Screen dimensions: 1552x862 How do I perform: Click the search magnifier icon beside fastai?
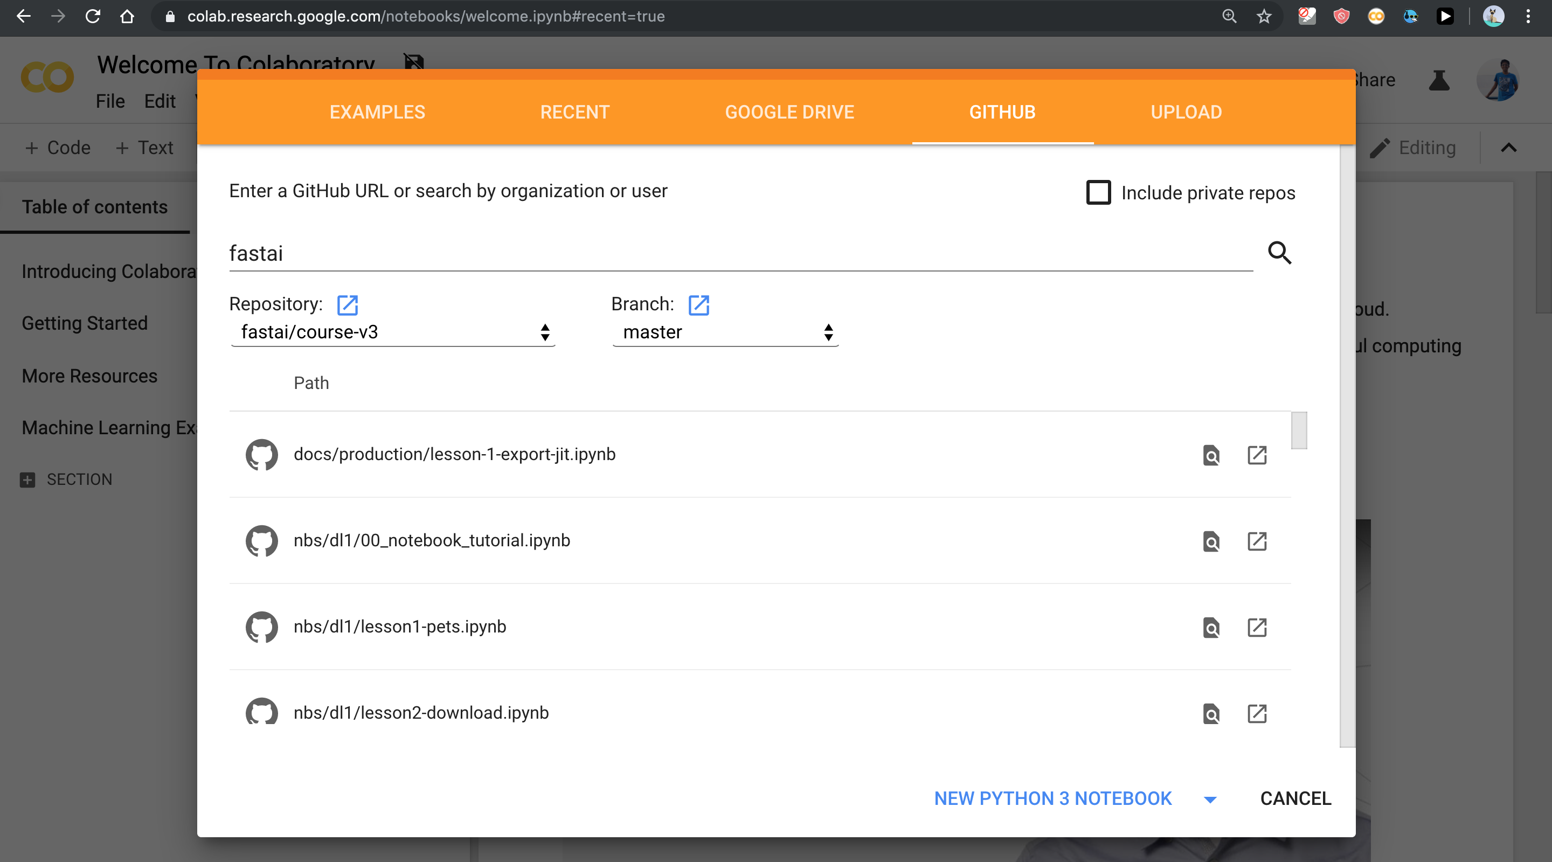point(1279,253)
